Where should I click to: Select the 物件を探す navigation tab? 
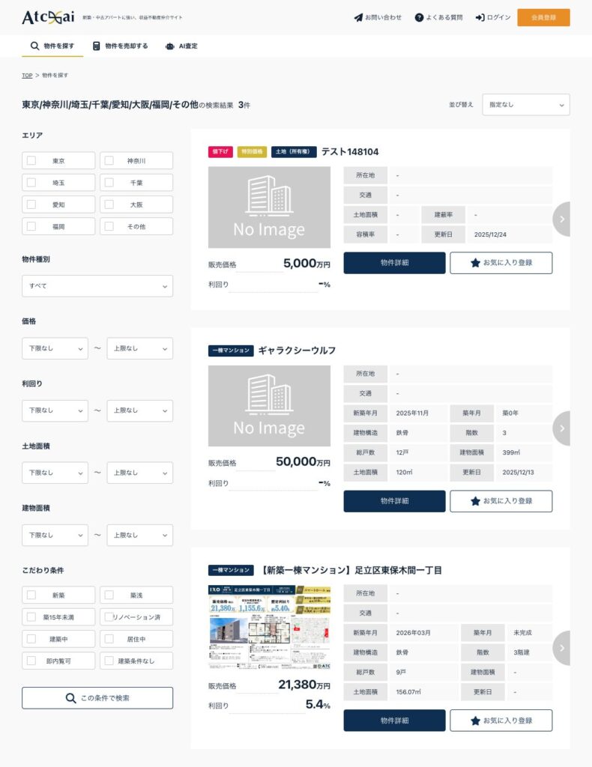click(x=52, y=46)
